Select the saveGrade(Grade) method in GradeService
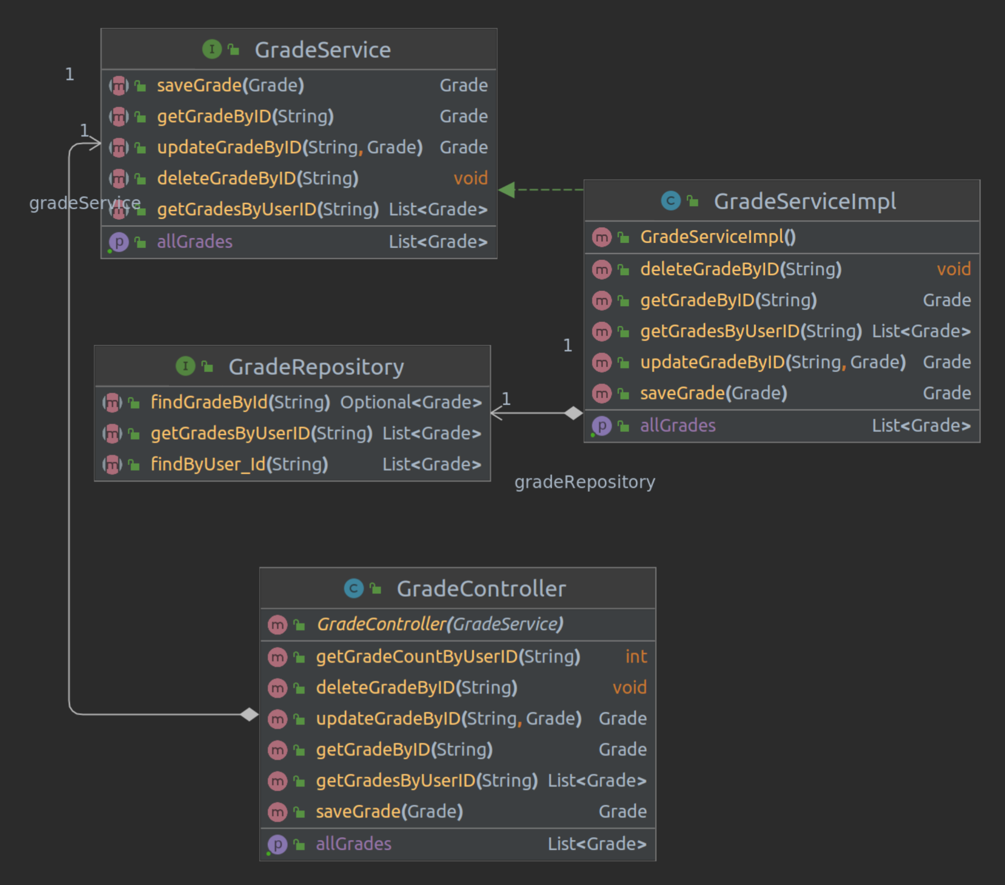 (230, 86)
